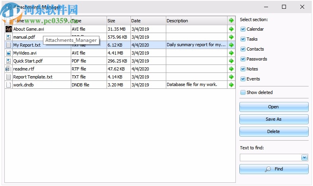Screen dimensions: 313x186
Task: Click the green arrow in Report Template.txt row
Action: [231, 77]
